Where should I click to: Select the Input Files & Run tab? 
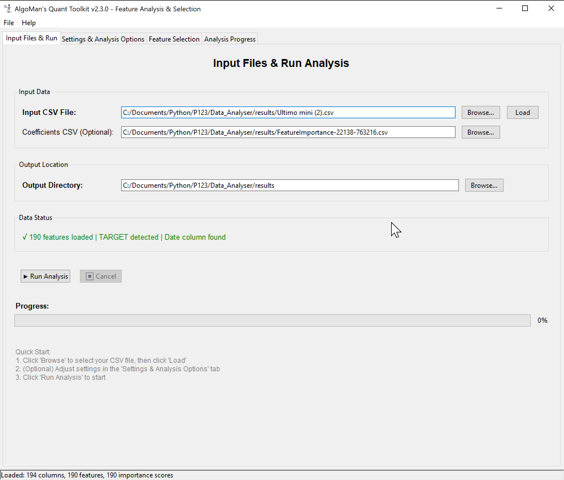pyautogui.click(x=31, y=38)
